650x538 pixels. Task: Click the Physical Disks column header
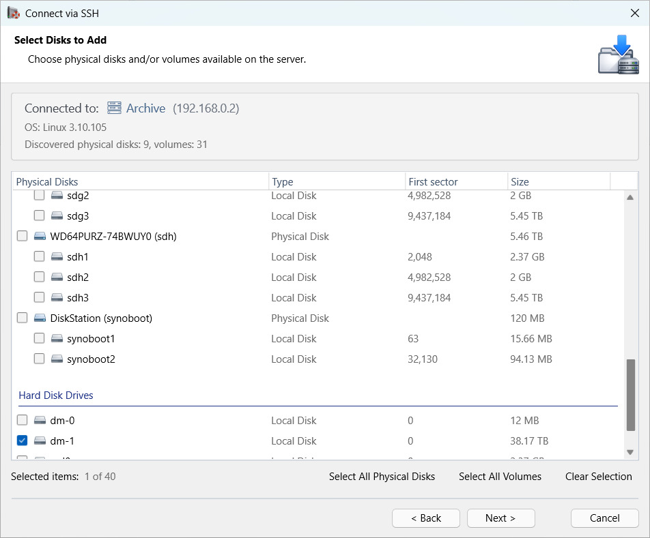pos(141,181)
